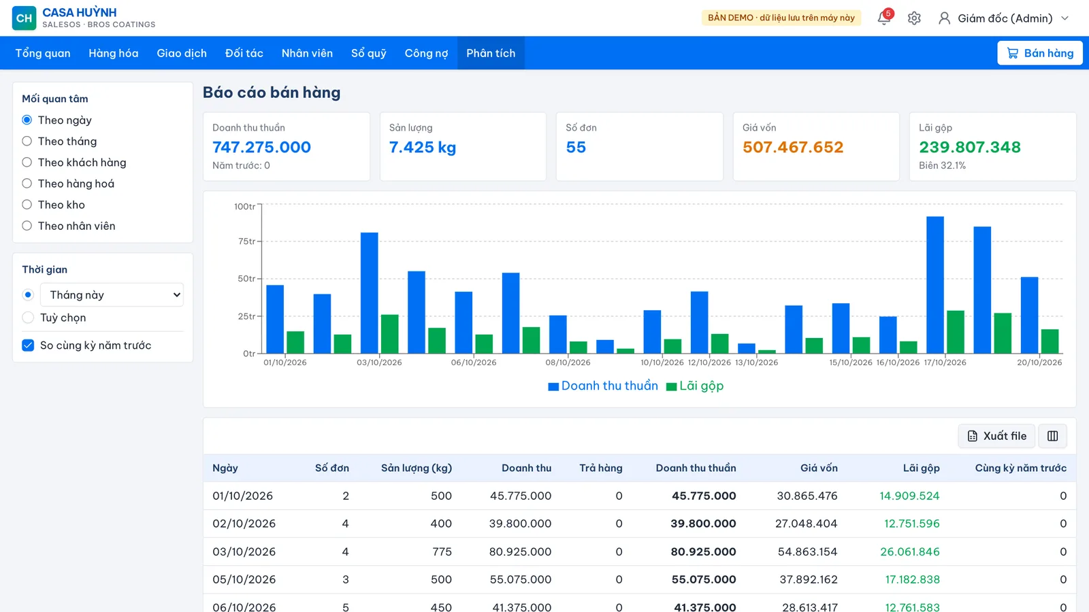The width and height of the screenshot is (1089, 612).
Task: Toggle the table columns layout icon
Action: tap(1052, 436)
